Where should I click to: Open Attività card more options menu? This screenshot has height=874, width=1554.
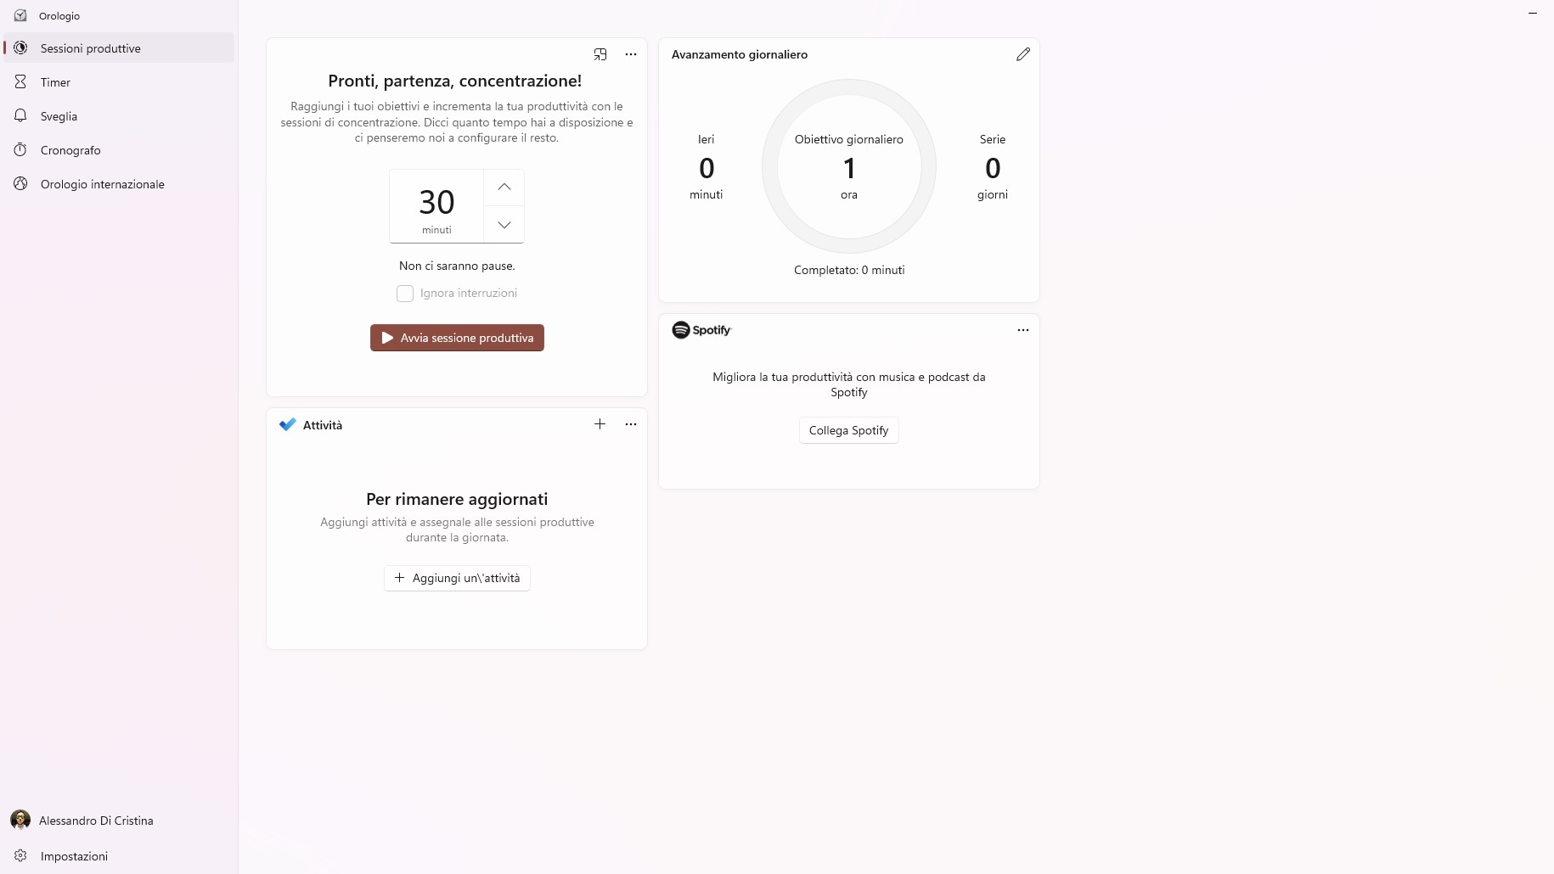coord(631,424)
